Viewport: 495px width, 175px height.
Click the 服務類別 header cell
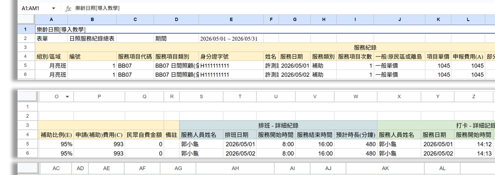323,57
